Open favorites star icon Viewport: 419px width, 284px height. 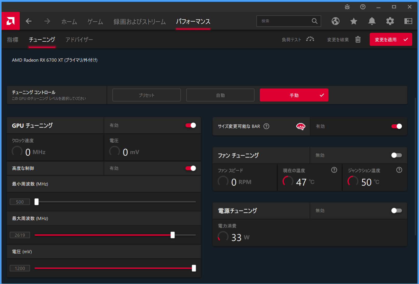click(354, 21)
